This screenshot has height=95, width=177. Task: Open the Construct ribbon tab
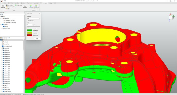[23, 3]
